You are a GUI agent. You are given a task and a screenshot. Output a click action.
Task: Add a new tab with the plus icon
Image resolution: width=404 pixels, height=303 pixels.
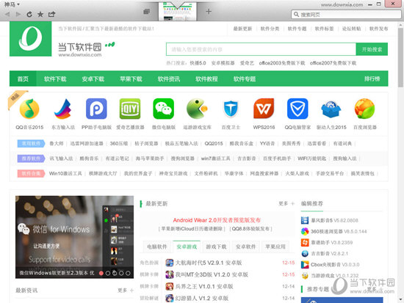pyautogui.click(x=209, y=11)
